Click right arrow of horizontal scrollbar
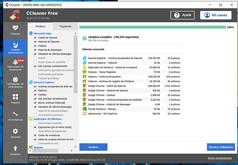Image resolution: width=238 pixels, height=165 pixels. point(72,151)
